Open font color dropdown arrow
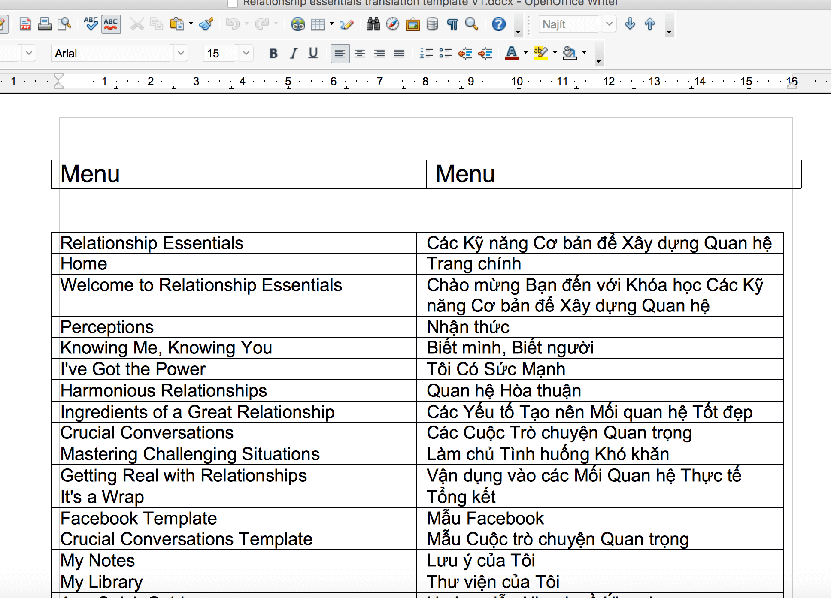 coord(526,53)
